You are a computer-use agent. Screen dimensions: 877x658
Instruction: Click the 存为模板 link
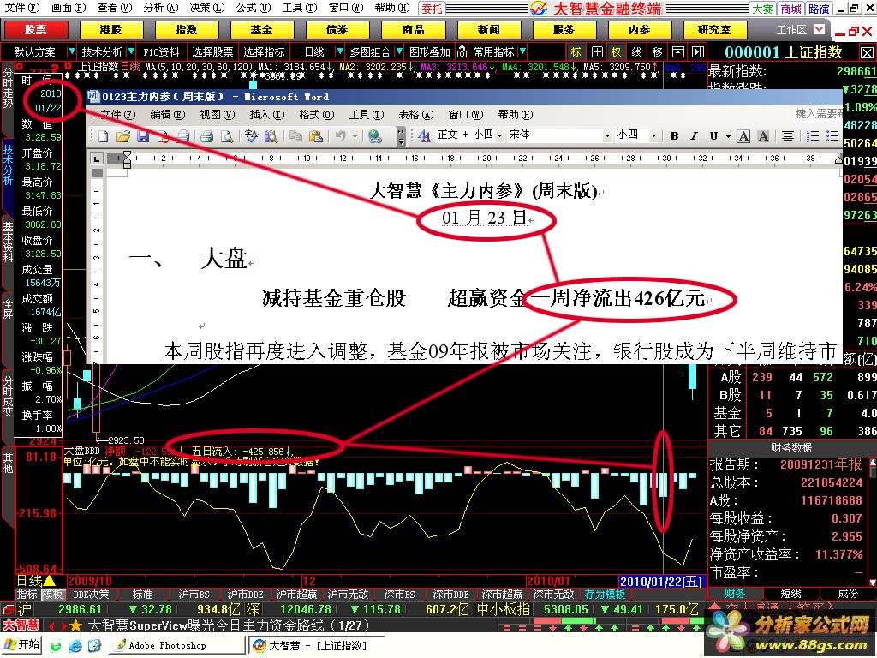tap(605, 595)
